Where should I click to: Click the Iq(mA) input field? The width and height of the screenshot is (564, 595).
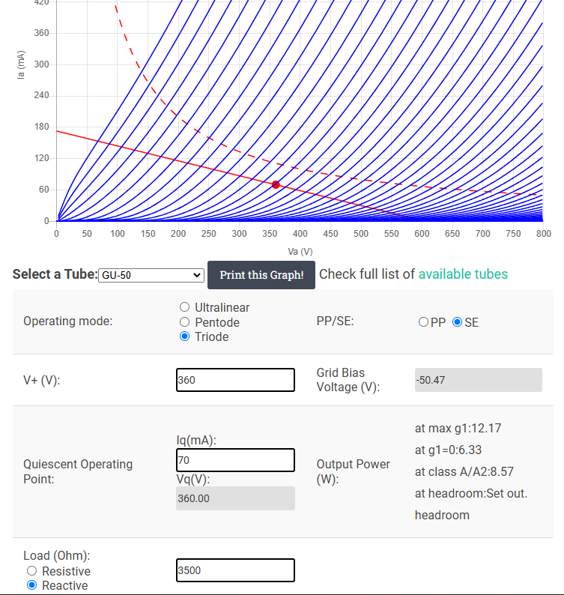(235, 460)
